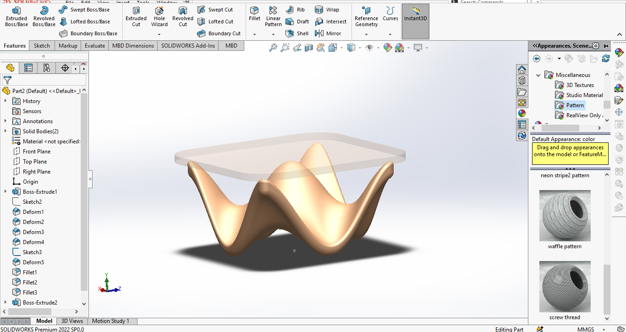The width and height of the screenshot is (626, 332).
Task: Select the Revolved Boss/Base tool
Action: click(x=44, y=16)
